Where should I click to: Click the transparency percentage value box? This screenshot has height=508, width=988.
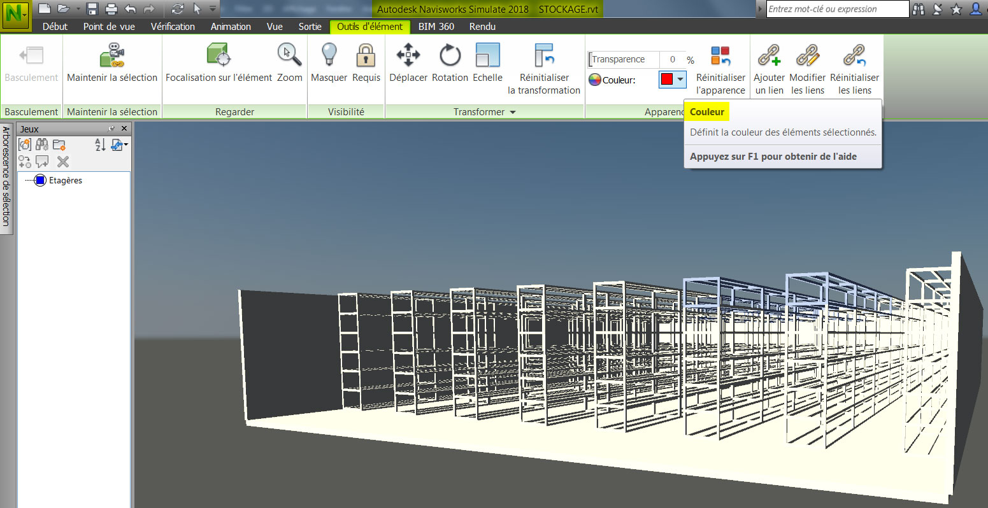pos(673,59)
